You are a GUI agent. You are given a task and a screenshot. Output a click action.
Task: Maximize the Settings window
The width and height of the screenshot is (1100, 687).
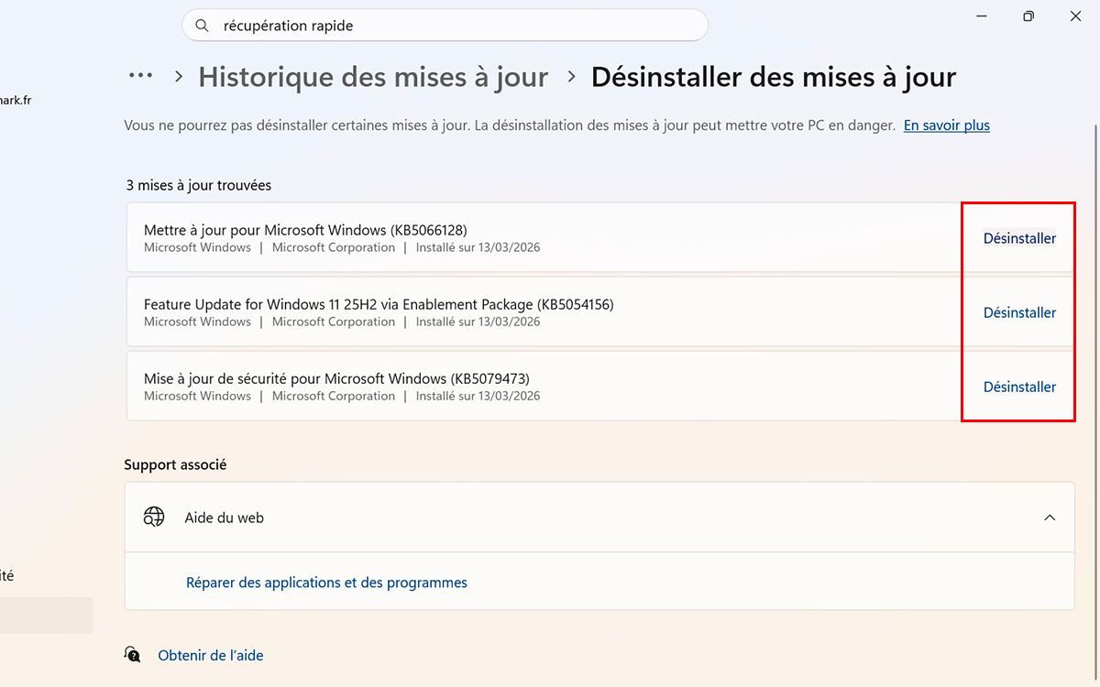(1028, 16)
